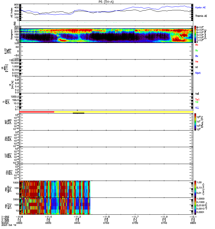Select the green By legend label

[x=197, y=50]
